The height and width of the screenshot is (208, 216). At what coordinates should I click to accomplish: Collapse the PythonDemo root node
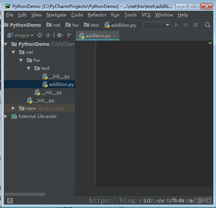pyautogui.click(x=6, y=44)
